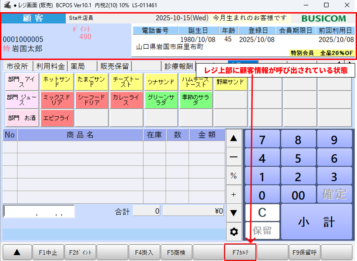The width and height of the screenshot is (357, 261).
Task: Click the gear settings icon
Action: click(x=234, y=232)
